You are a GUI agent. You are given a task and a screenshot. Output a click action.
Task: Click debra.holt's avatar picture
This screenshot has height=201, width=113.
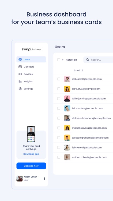(x=67, y=79)
